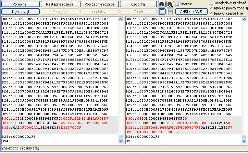Select differing line 830 in right pane
Image resolution: width=248 pixels, height=153 pixels.
(x=156, y=119)
